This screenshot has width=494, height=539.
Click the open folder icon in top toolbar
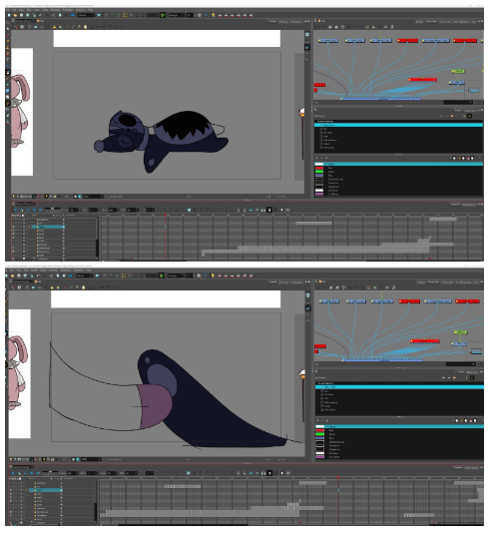[15, 15]
